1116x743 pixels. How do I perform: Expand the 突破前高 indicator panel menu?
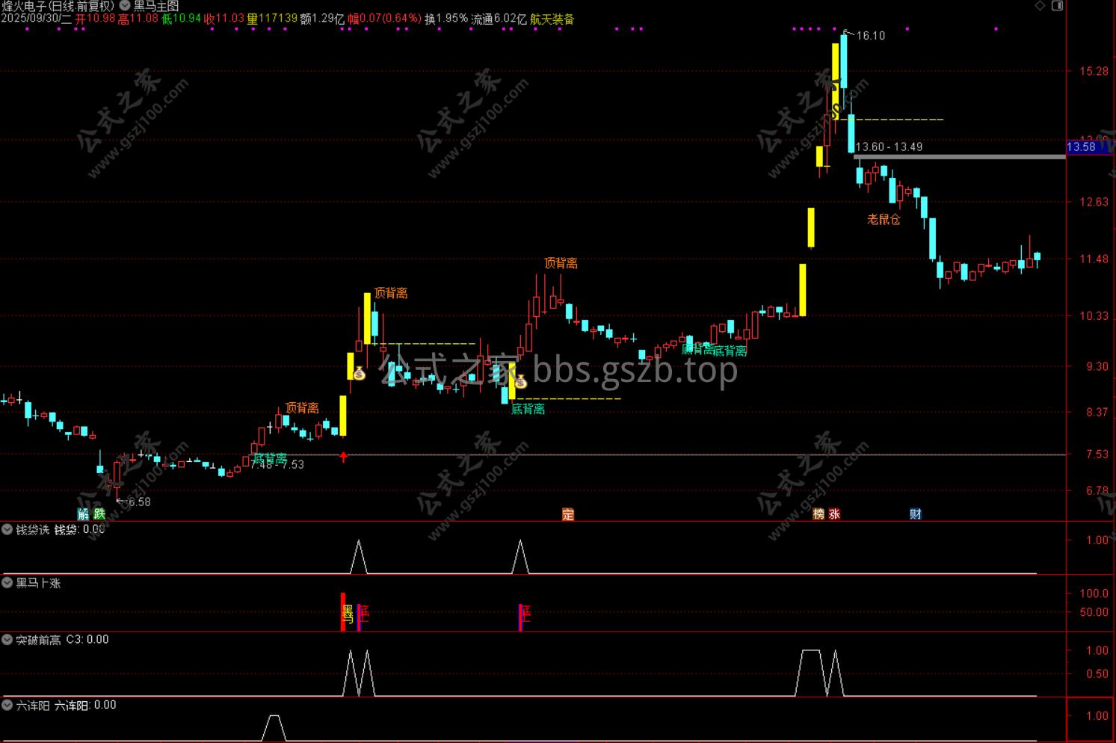pyautogui.click(x=7, y=640)
